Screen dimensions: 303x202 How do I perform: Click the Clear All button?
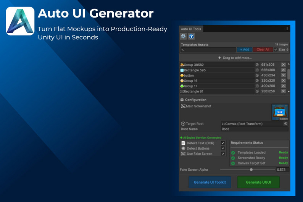263,50
